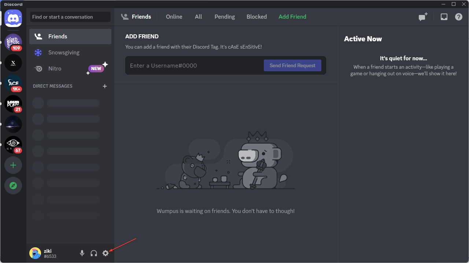The height and width of the screenshot is (263, 469).
Task: Switch to the Online friends tab
Action: coord(174,17)
